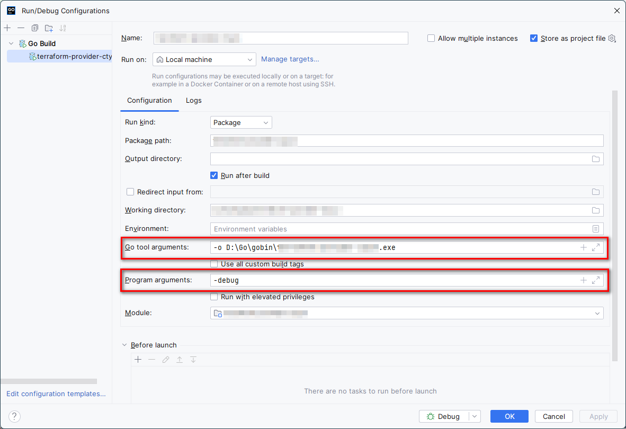Browse for Working directory folder
626x429 pixels.
(596, 210)
